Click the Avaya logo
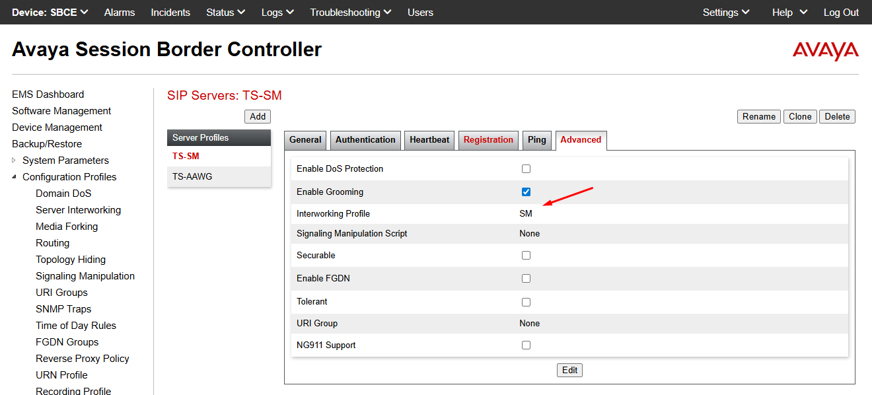This screenshot has height=395, width=872. coord(825,51)
